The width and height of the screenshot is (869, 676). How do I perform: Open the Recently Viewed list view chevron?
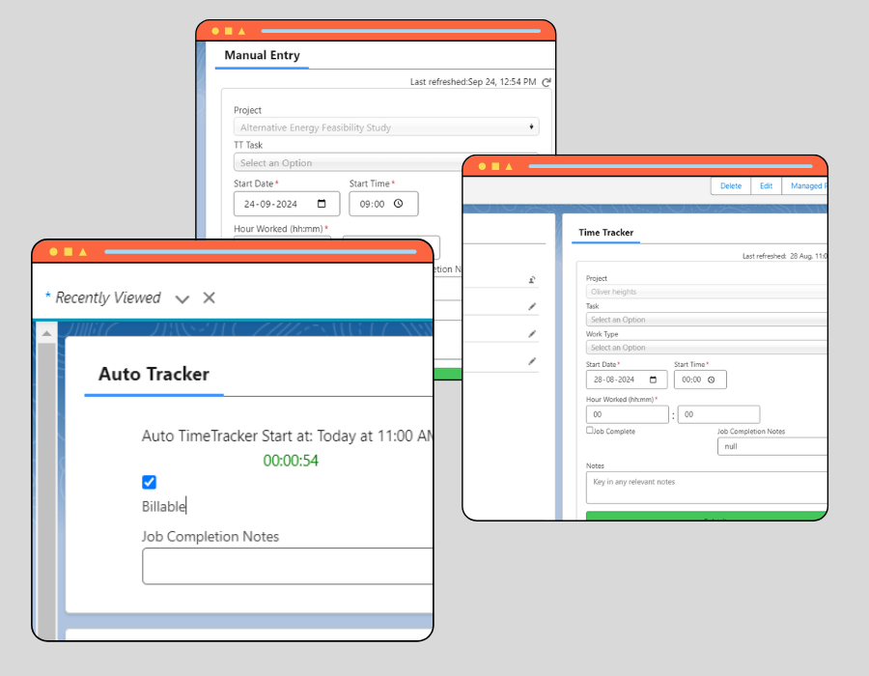click(182, 299)
